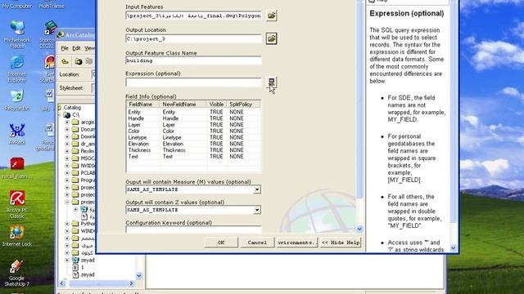The image size is (524, 294).
Task: Click My Network Places desktop icon
Action: click(16, 34)
